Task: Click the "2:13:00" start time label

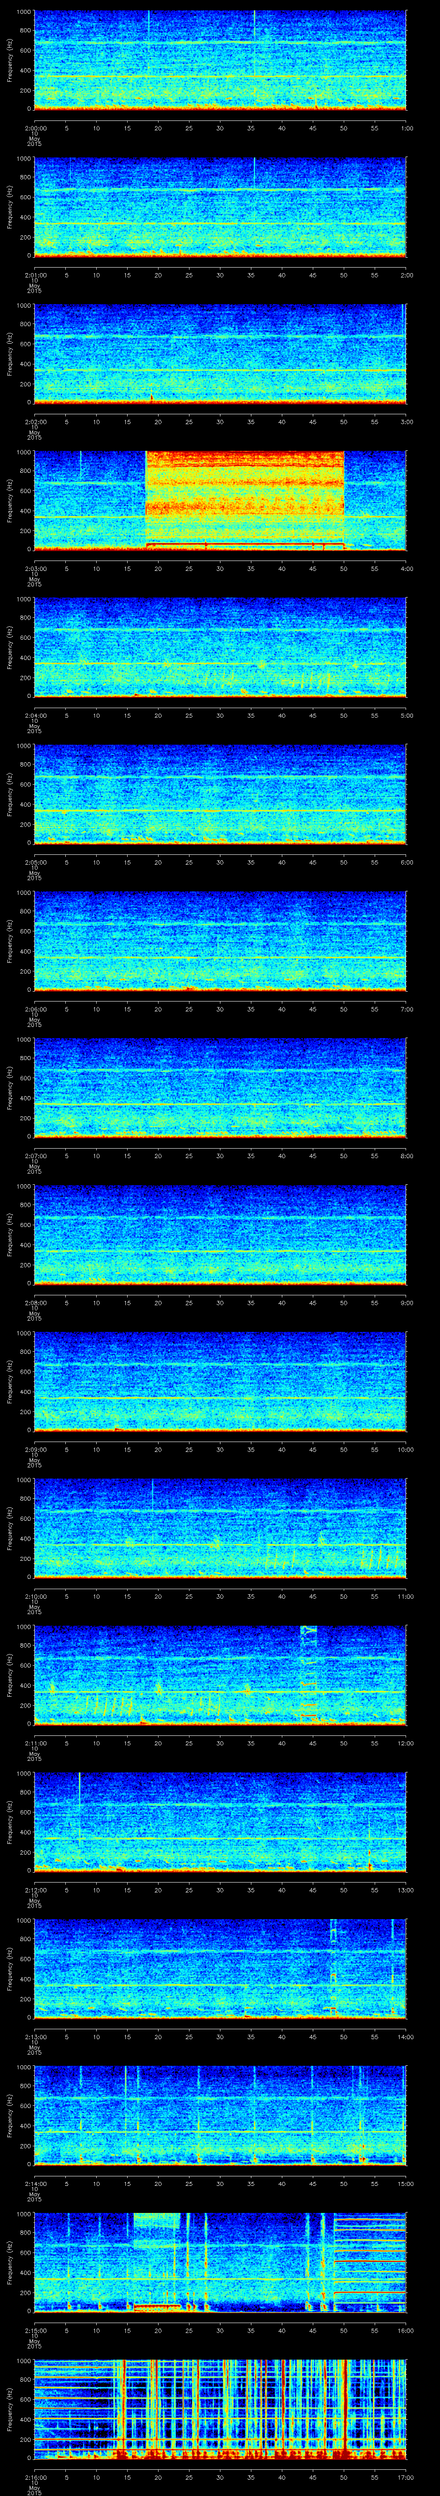Action: click(x=35, y=2037)
